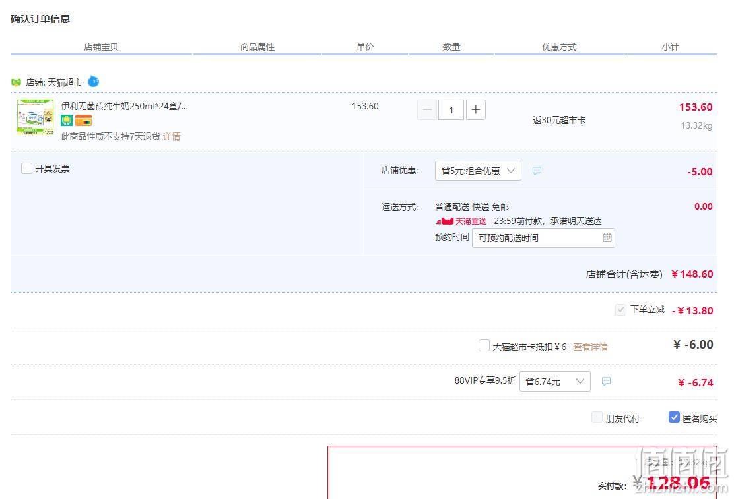Click the 店铺宝贝 column header
Viewport: 734px width, 499px height.
(101, 47)
